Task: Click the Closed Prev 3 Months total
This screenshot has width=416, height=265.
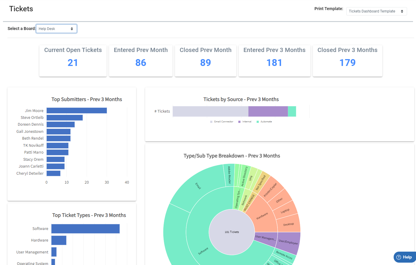Action: pyautogui.click(x=347, y=62)
